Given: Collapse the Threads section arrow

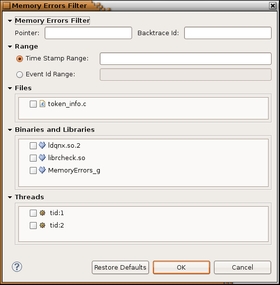Looking at the screenshot, I should click(x=10, y=197).
